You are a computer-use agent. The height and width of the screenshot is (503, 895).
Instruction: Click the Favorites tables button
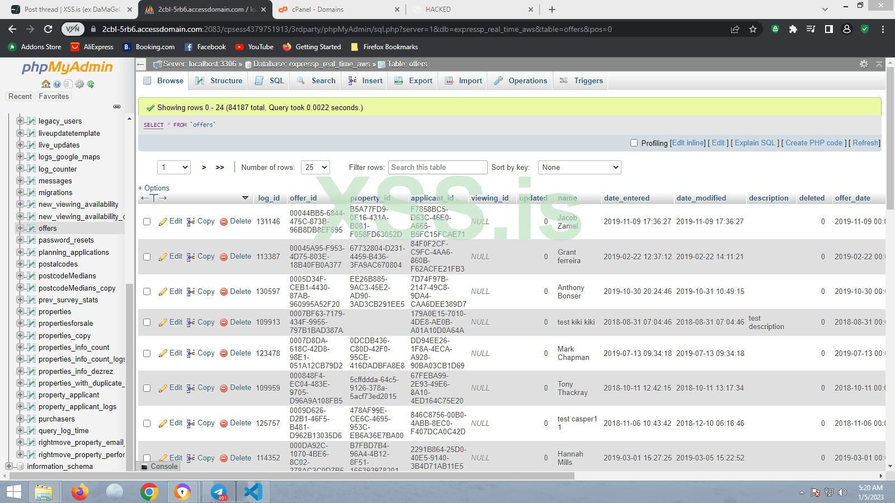point(54,97)
